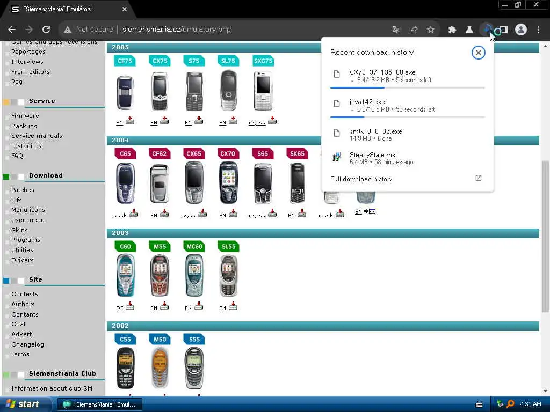Click the CX65 phone thumbnail

coord(194,183)
